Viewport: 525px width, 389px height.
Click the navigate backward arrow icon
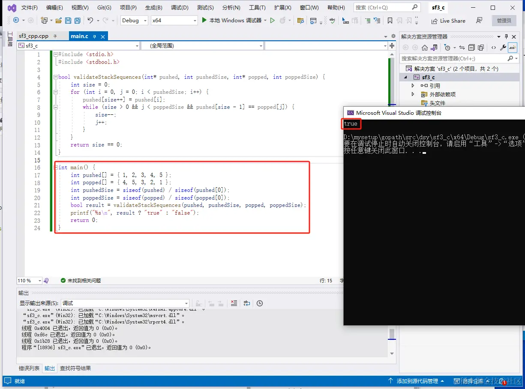[16, 21]
